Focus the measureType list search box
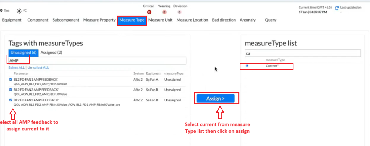The height and width of the screenshot is (146, 370). (x=302, y=53)
